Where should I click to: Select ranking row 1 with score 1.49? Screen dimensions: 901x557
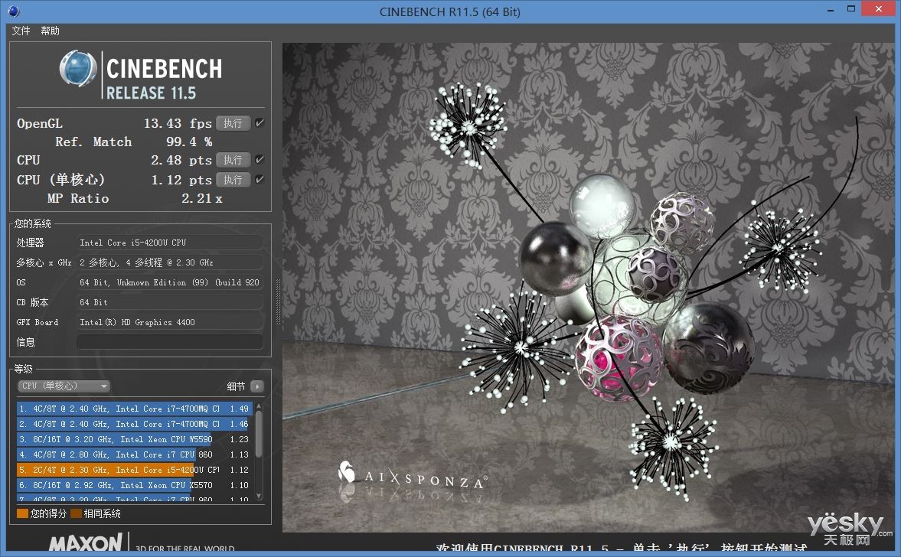pyautogui.click(x=135, y=409)
